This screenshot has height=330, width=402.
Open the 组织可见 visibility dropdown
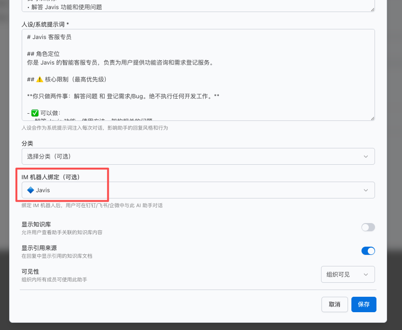click(348, 274)
